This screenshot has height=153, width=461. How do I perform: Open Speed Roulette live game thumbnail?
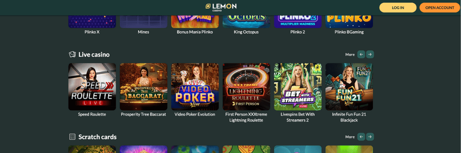click(x=92, y=87)
